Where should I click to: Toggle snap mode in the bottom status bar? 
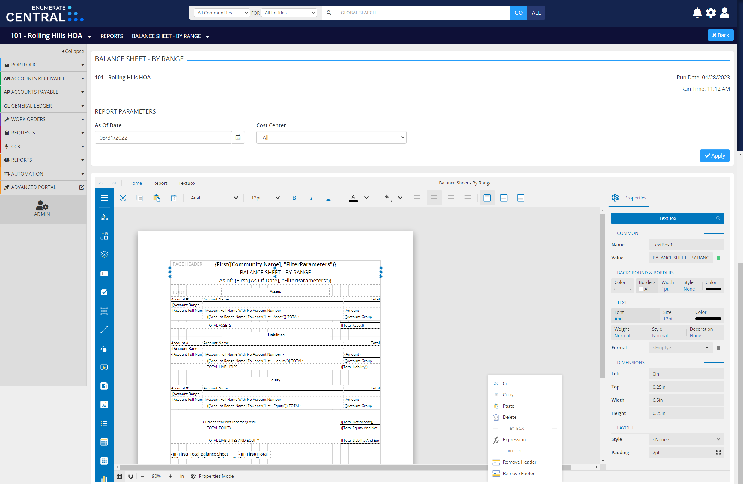tap(131, 476)
